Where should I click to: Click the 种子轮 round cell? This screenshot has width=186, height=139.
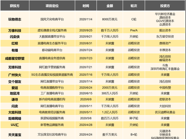point(134,118)
